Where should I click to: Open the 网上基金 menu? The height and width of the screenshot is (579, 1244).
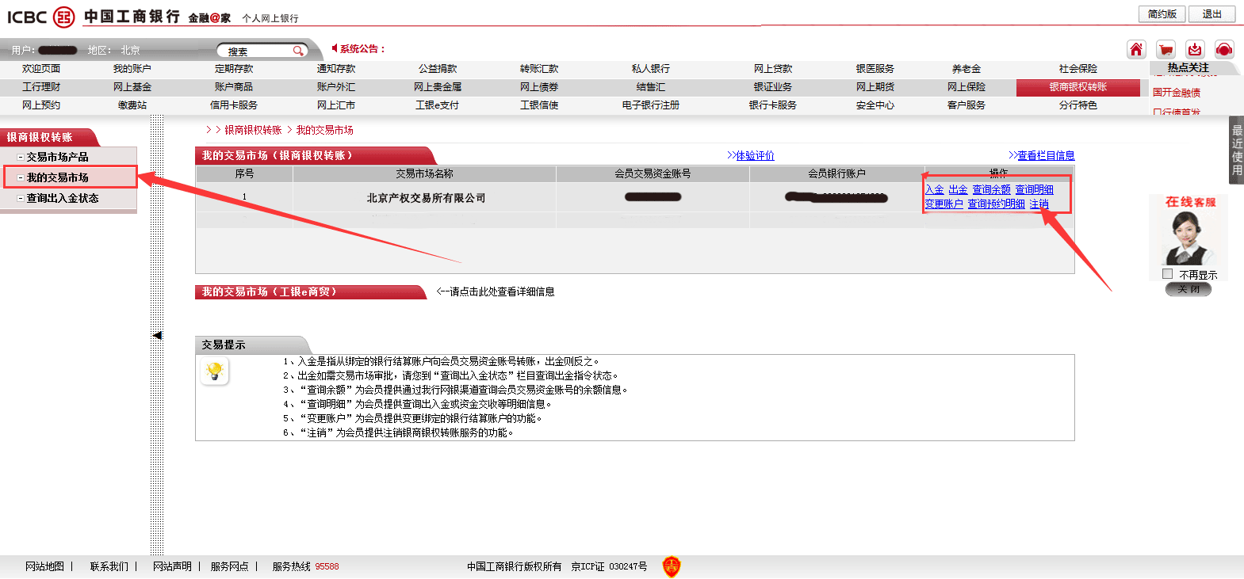click(x=132, y=87)
